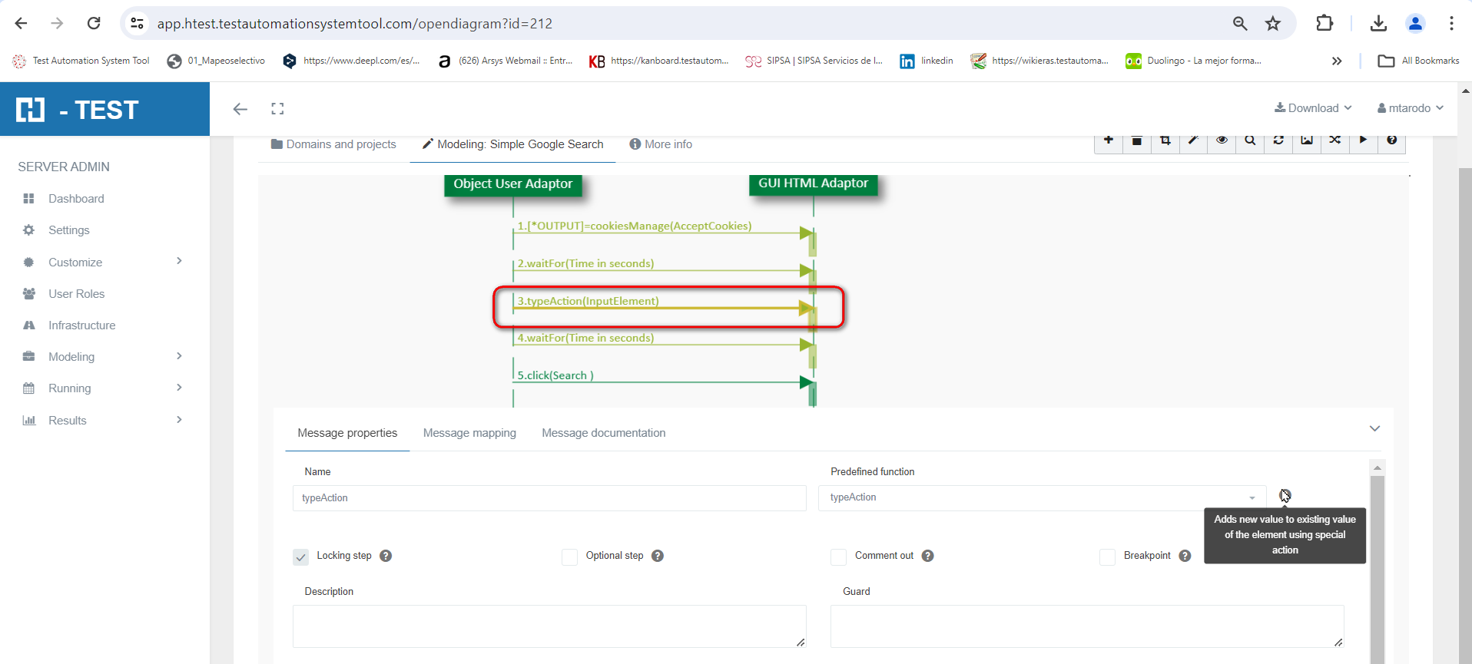
Task: Click the crop icon in diagram toolbar
Action: pos(1165,140)
